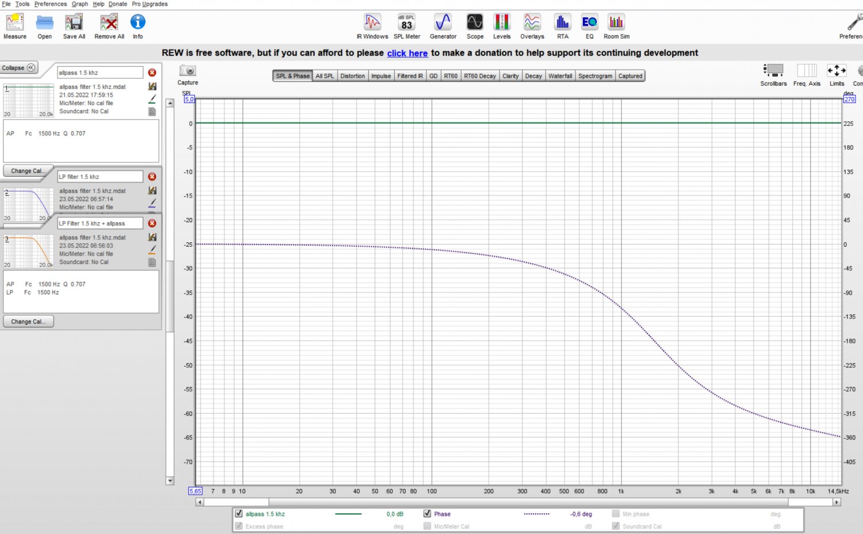Open notes for LP Filter 1.5 khz + allpass
This screenshot has width=863, height=534.
(x=152, y=262)
